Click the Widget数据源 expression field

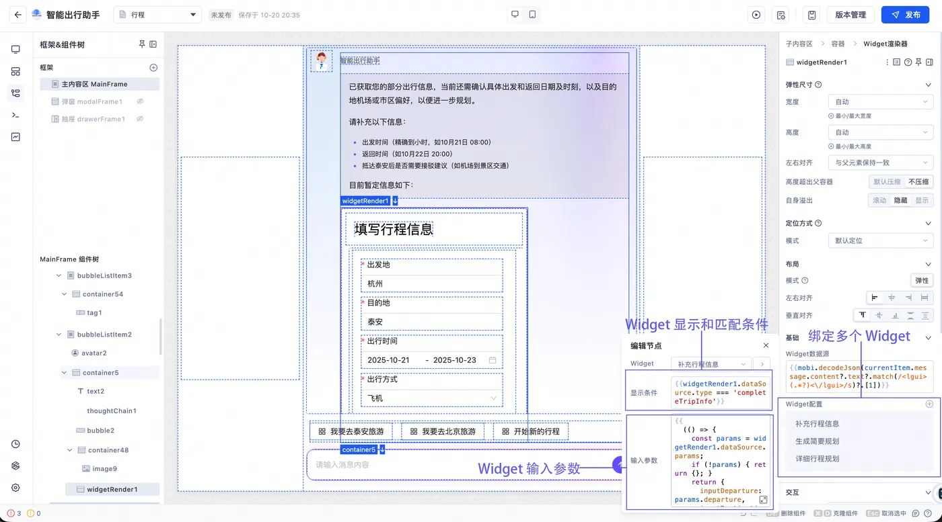coord(859,377)
